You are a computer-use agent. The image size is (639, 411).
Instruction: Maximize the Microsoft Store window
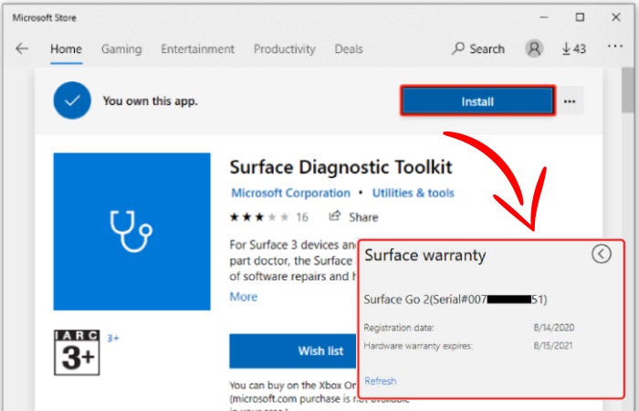(580, 17)
